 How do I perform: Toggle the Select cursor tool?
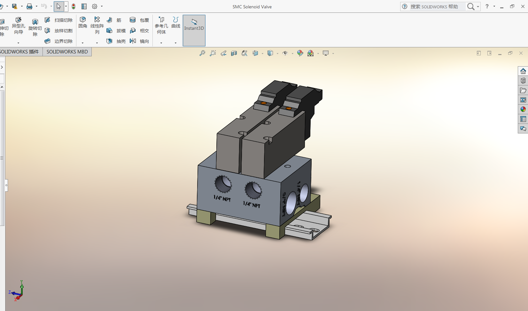(x=59, y=6)
